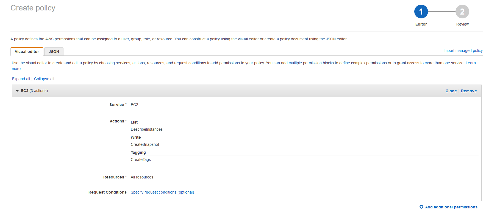Click the Review step label
The height and width of the screenshot is (218, 489).
pos(462,24)
